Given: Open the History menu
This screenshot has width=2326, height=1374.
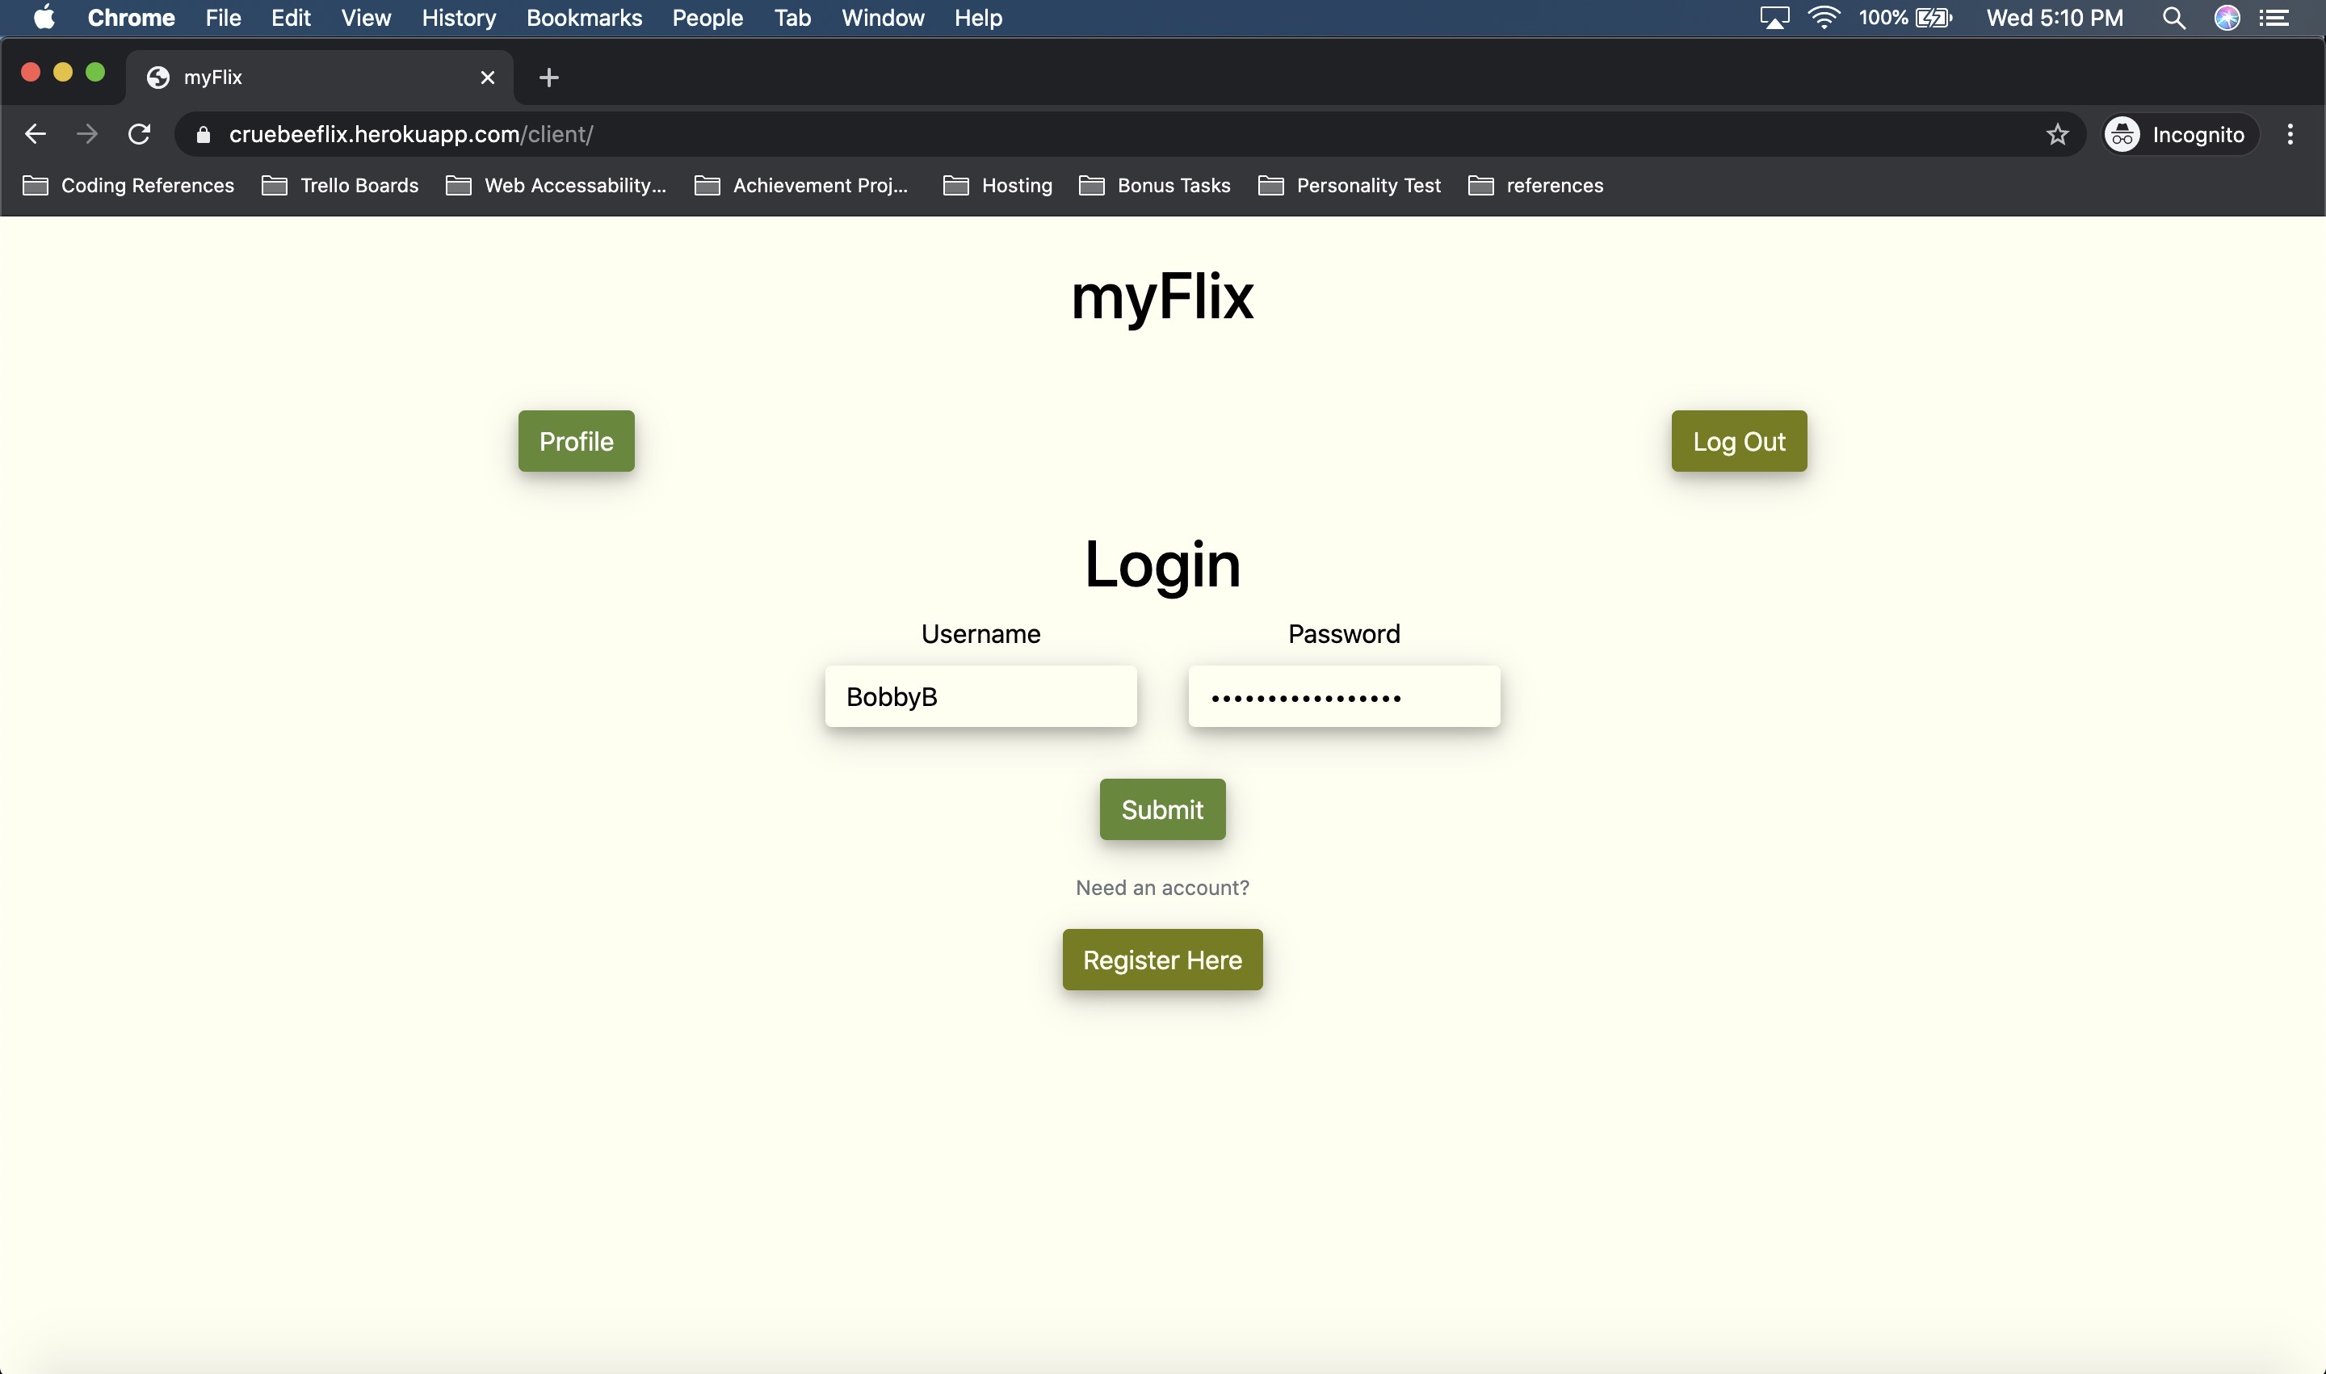Looking at the screenshot, I should 459,18.
